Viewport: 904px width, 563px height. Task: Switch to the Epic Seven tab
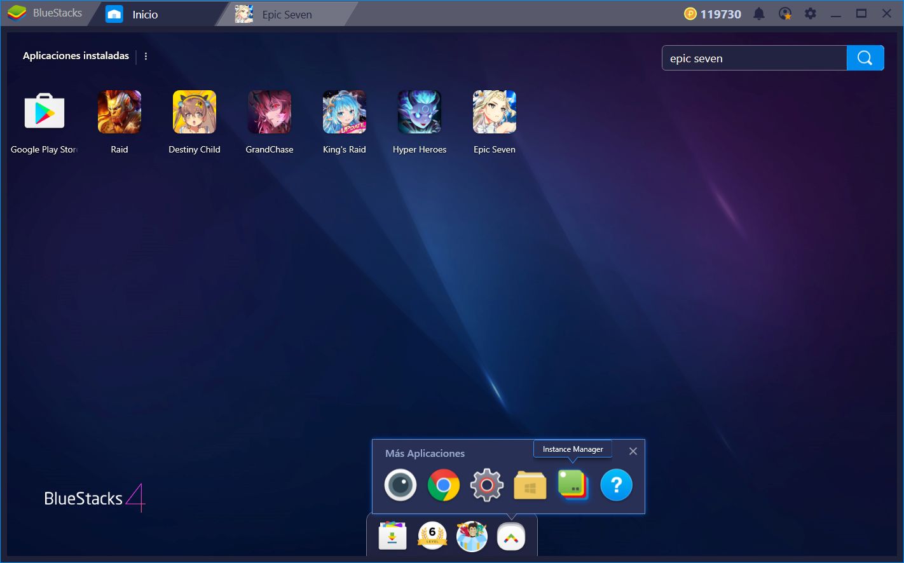click(x=286, y=14)
